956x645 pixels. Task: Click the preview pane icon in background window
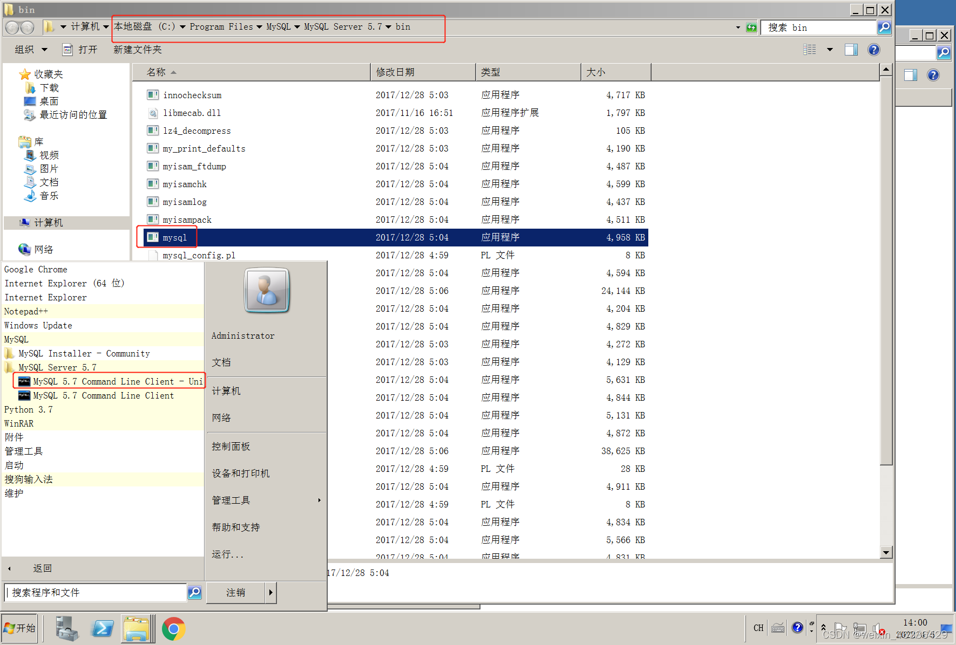911,75
